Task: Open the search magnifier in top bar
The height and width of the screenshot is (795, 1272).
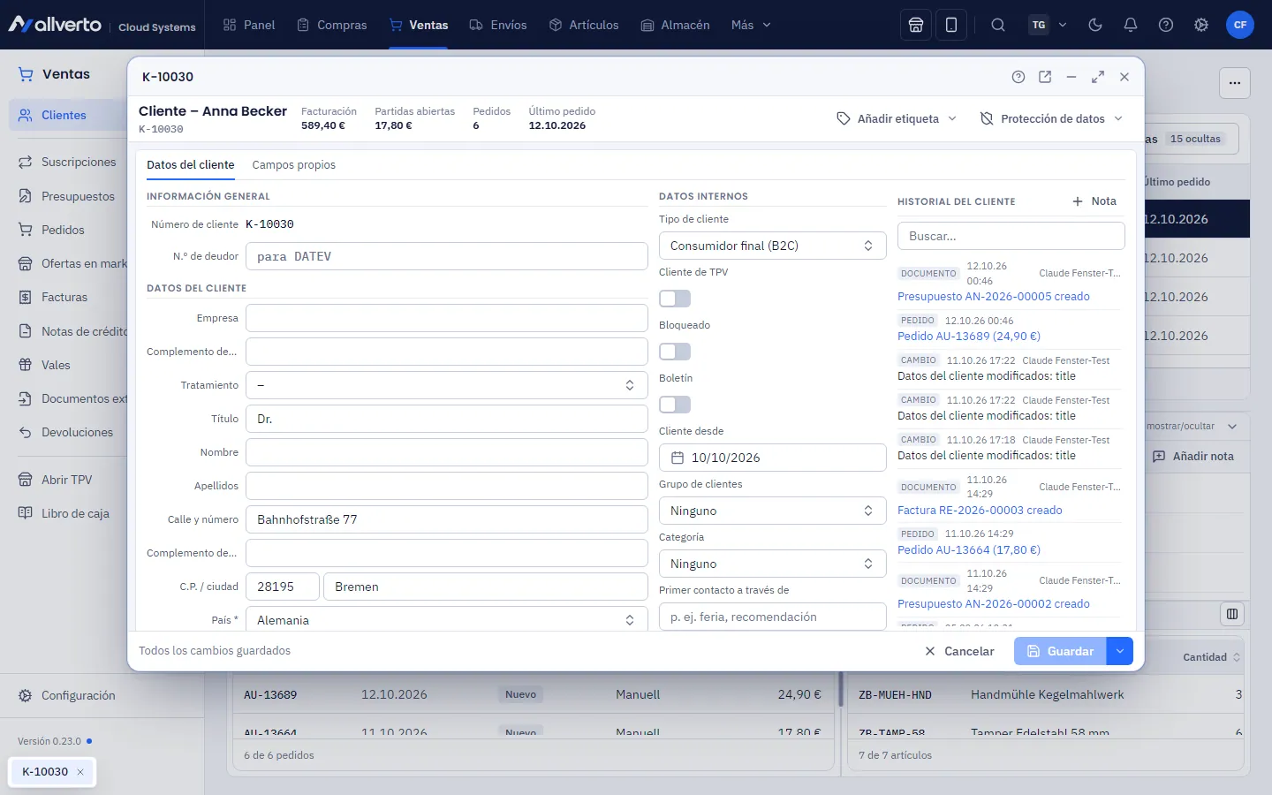Action: (998, 25)
